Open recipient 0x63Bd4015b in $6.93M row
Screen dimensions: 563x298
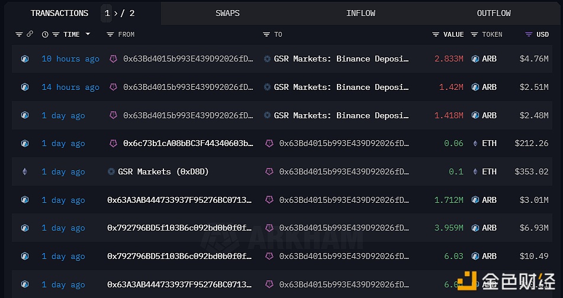344,228
